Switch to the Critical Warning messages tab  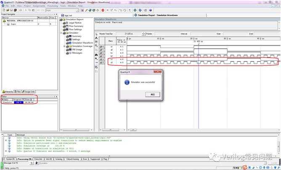(73, 159)
